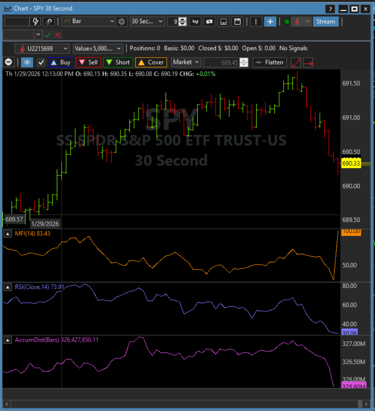The image size is (375, 411).
Task: Click the chart settings gear icon
Action: pos(122,21)
